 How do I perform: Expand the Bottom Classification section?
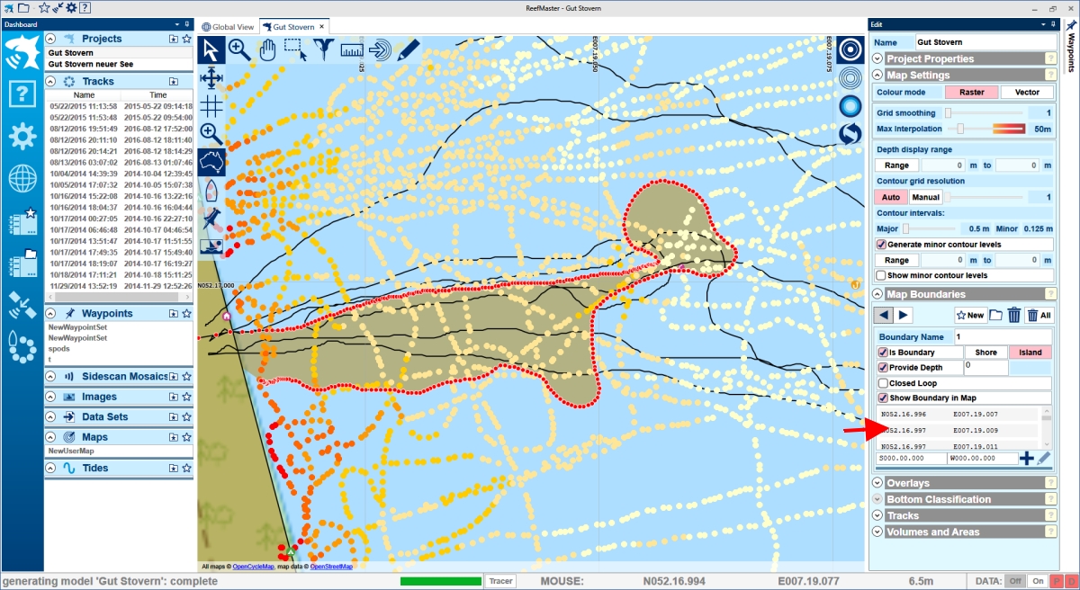[877, 499]
